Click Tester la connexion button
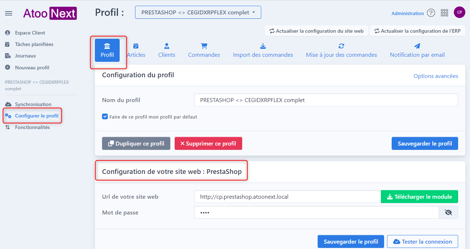 click(x=423, y=241)
